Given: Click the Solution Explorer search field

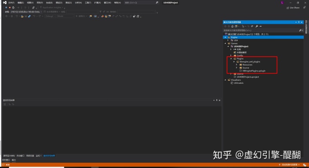Looking at the screenshot, I should [x=261, y=31].
